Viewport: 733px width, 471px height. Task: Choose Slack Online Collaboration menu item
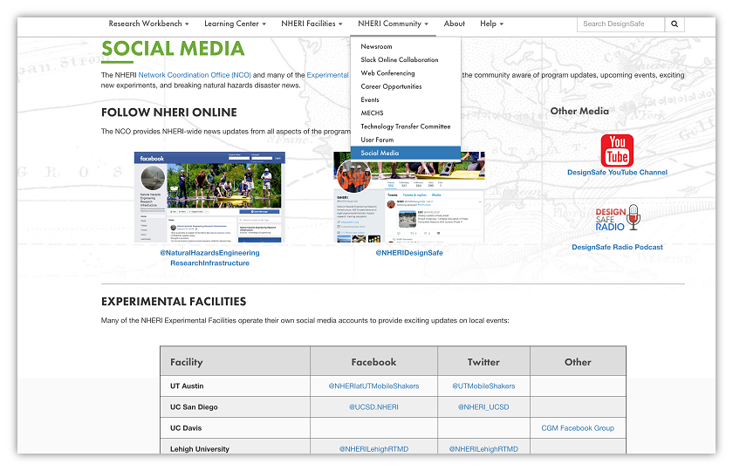pos(405,60)
